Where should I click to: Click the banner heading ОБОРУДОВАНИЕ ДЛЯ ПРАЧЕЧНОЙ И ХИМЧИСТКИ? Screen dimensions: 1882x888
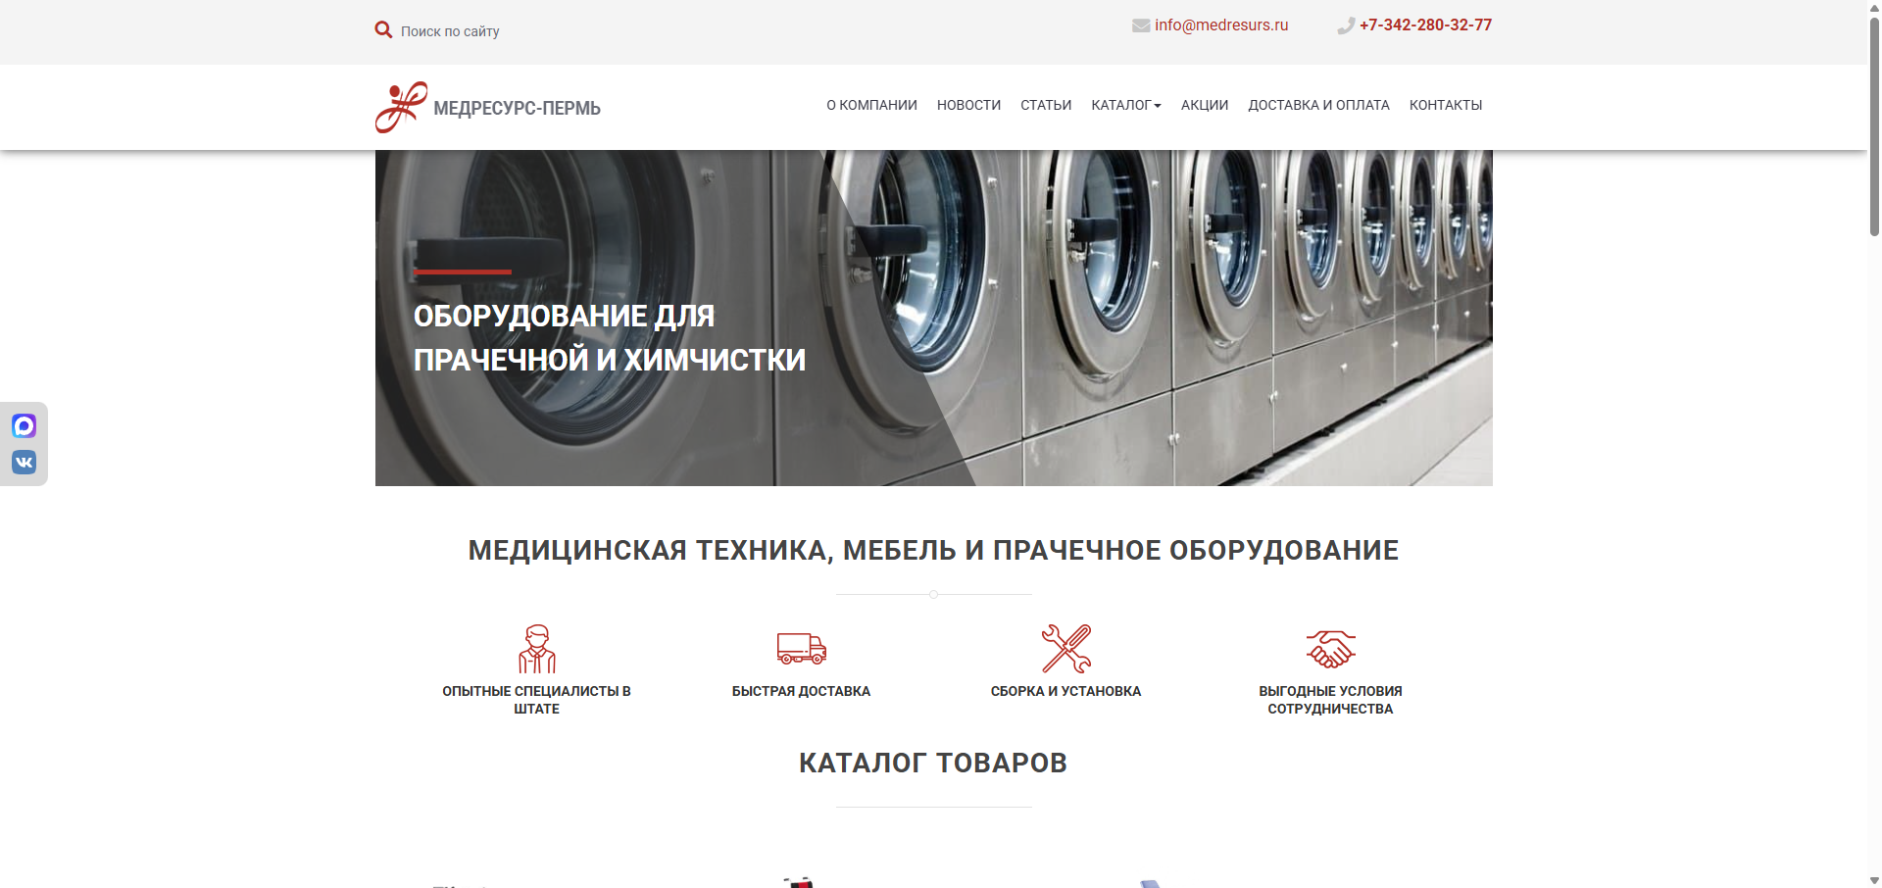pyautogui.click(x=610, y=338)
